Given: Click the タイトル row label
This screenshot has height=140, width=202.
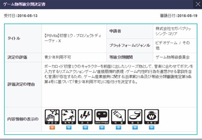Looking at the screenshot, I should [23, 38].
